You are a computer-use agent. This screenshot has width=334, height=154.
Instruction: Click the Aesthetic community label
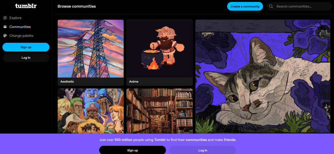coord(67,81)
